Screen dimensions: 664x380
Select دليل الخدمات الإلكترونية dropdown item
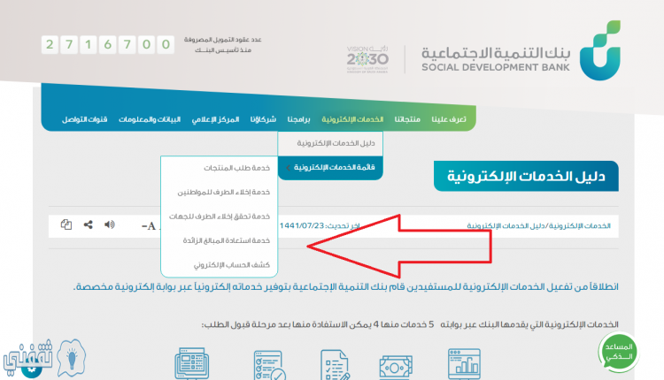click(330, 143)
